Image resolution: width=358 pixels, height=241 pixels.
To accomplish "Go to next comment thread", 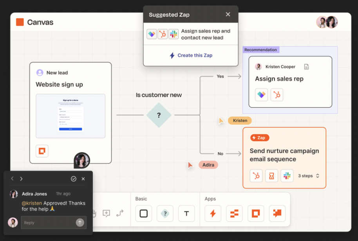I will coord(21,179).
